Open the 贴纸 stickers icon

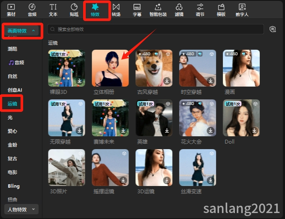(74, 7)
